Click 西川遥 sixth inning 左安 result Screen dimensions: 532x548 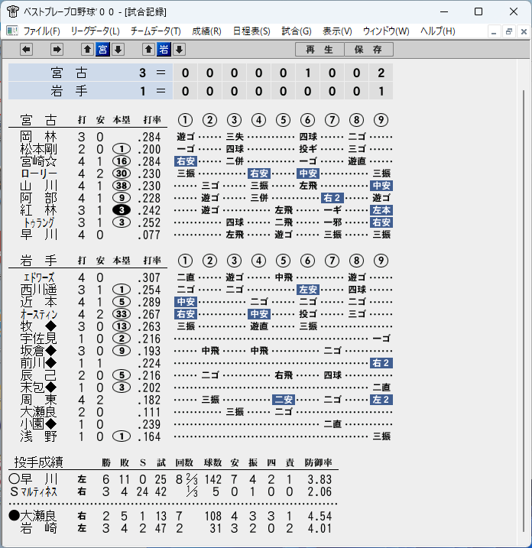click(308, 290)
